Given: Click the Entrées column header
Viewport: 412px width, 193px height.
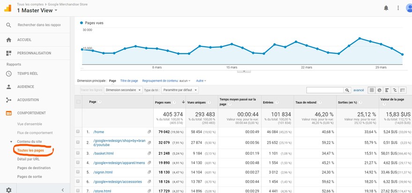Looking at the screenshot, I should coord(268,103).
